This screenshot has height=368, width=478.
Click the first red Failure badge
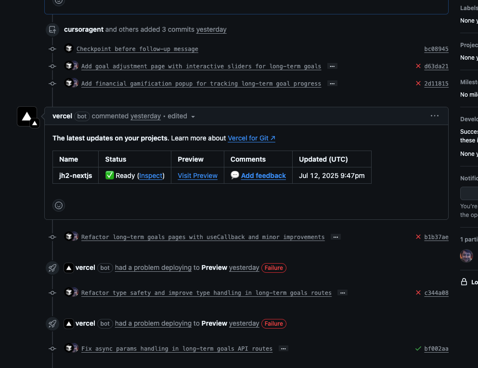coord(274,268)
